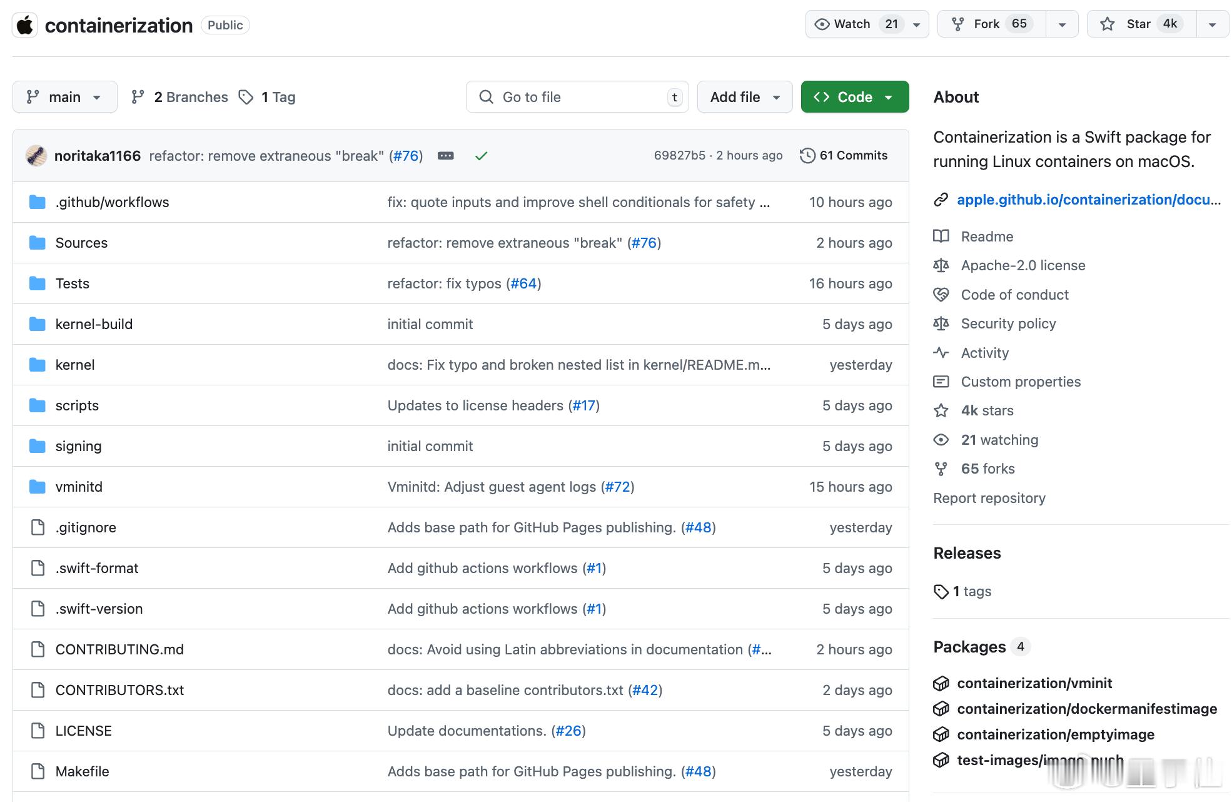Open the scripts folder
The image size is (1232, 802).
(77, 405)
